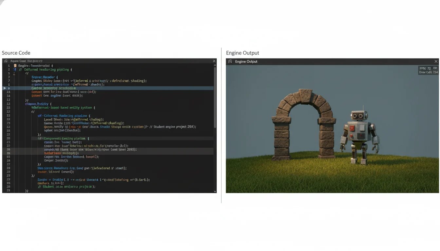Click the execution arrow marker in the editor gutter
This screenshot has height=251, width=440.
pos(5,88)
